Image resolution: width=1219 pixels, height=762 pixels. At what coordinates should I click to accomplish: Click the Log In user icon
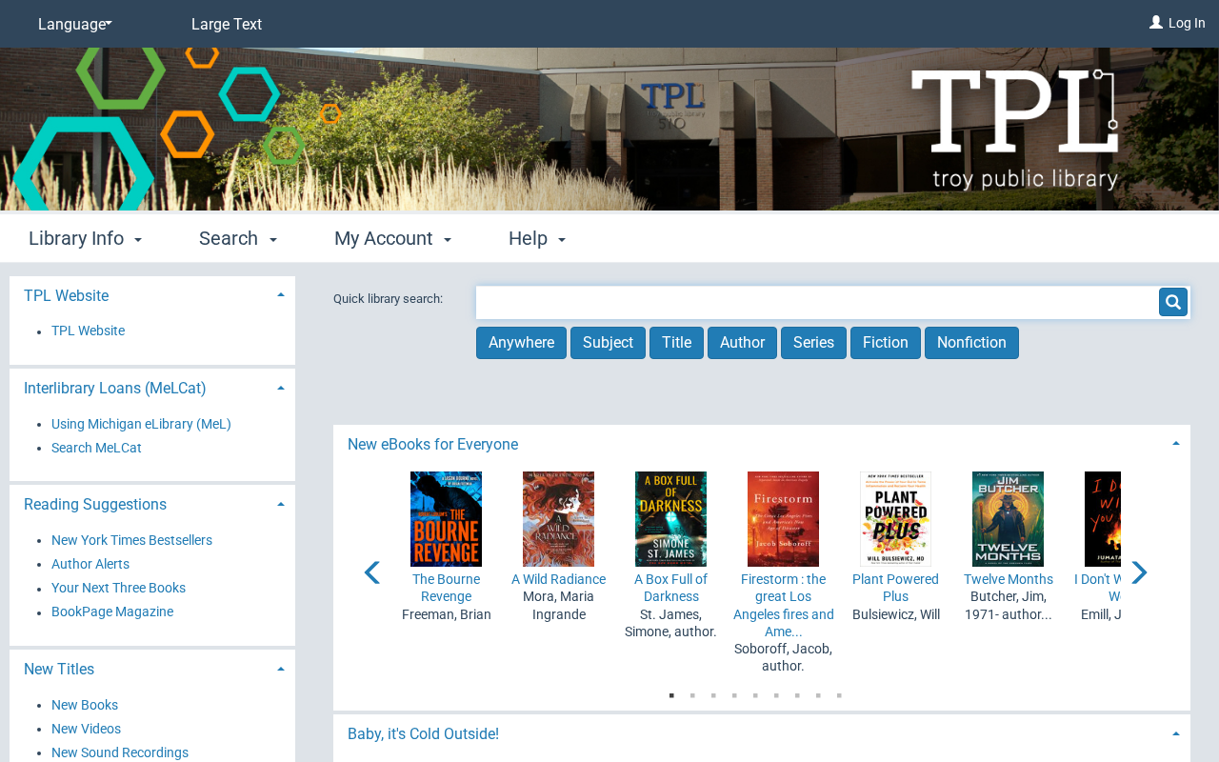pyautogui.click(x=1155, y=23)
